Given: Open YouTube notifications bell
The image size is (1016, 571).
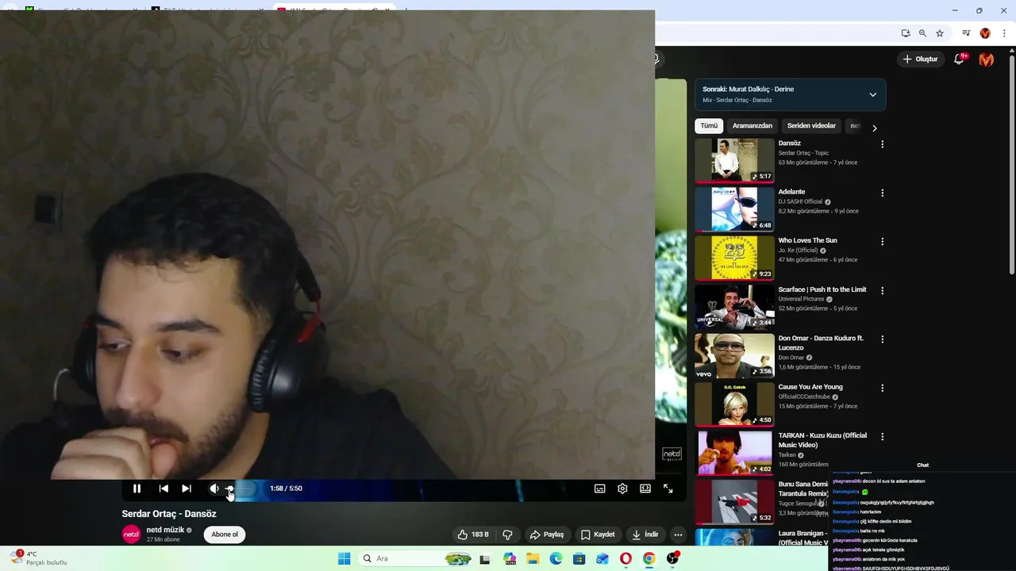Looking at the screenshot, I should (959, 59).
